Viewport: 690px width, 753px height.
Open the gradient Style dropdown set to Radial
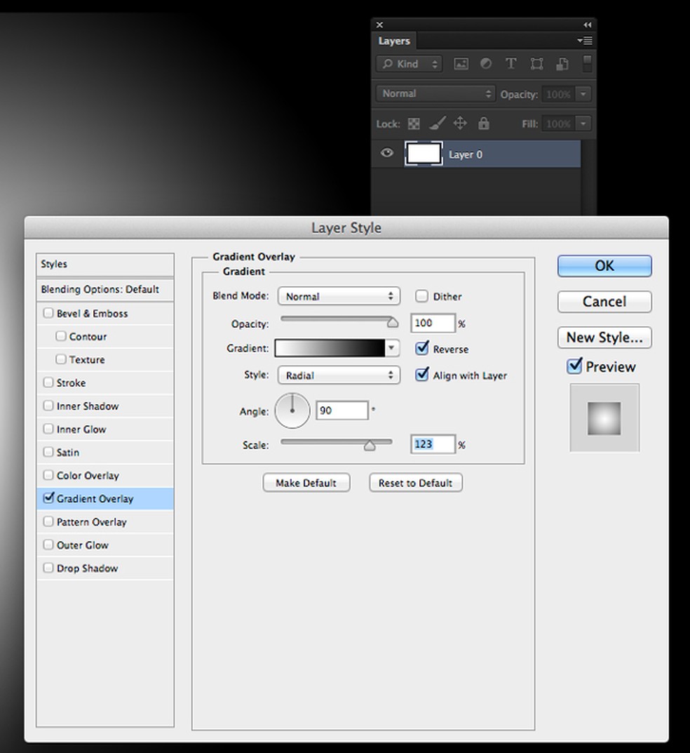[x=339, y=375]
